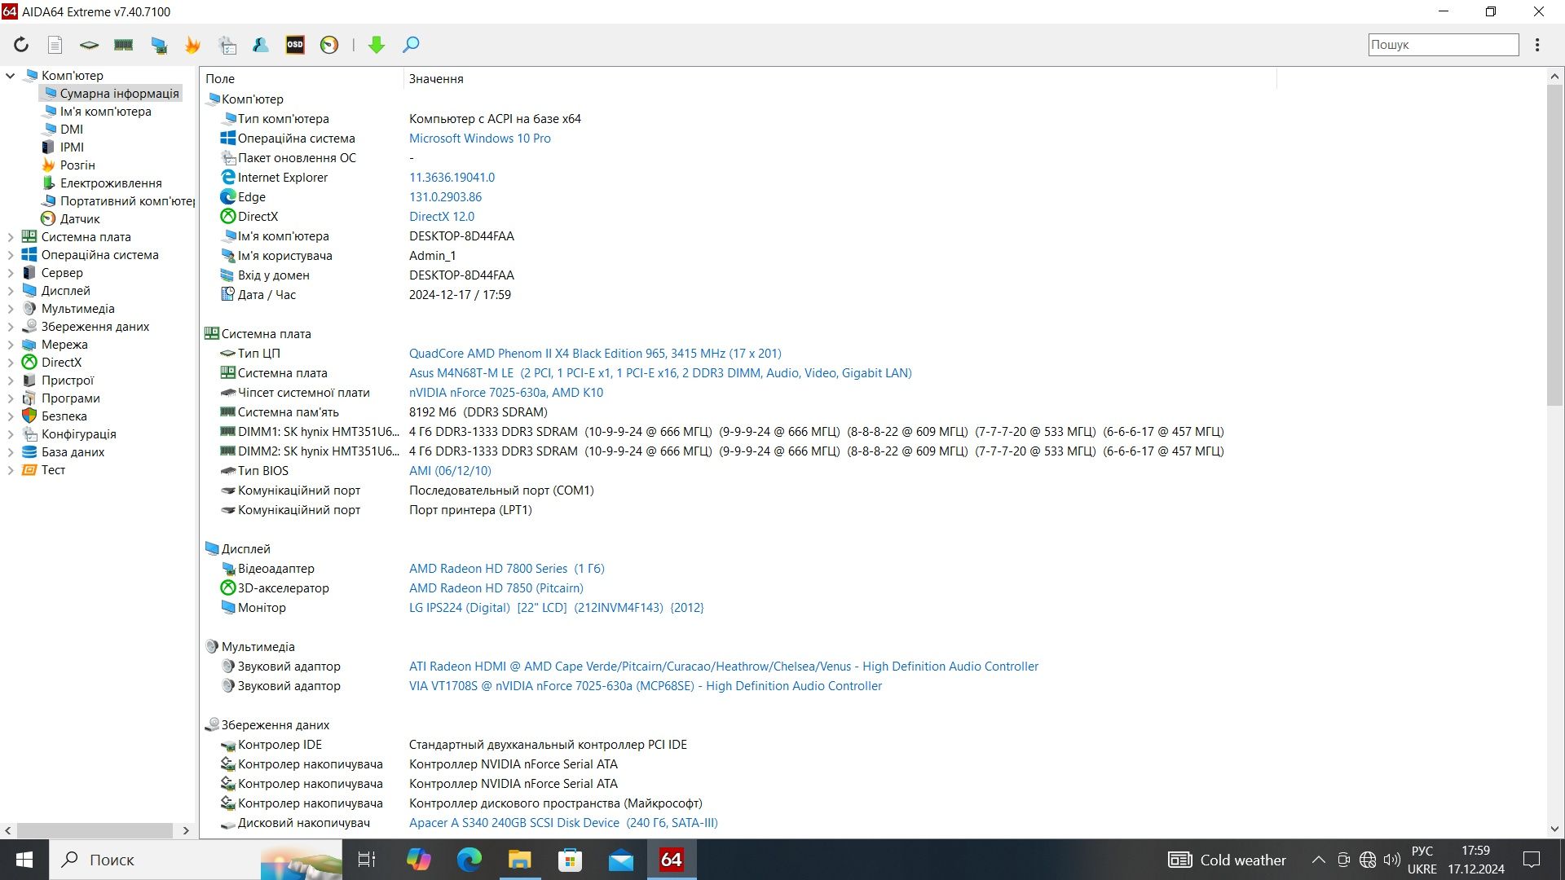The image size is (1565, 880).
Task: Click the Refresh toolbar icon
Action: 21,45
